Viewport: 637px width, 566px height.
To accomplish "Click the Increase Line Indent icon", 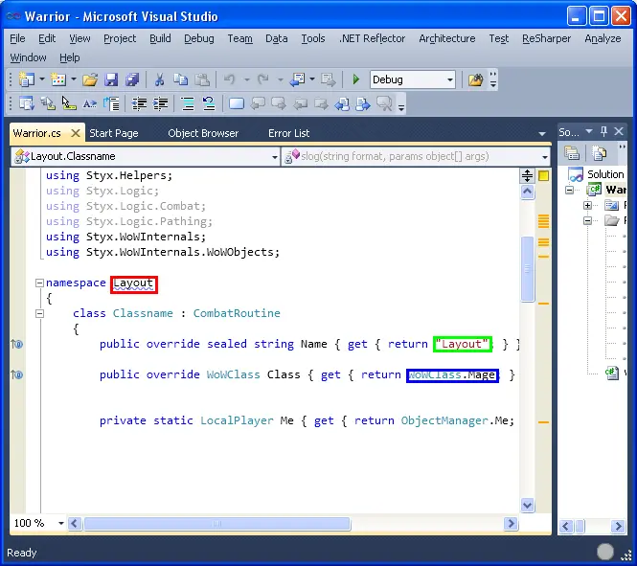I will (161, 104).
